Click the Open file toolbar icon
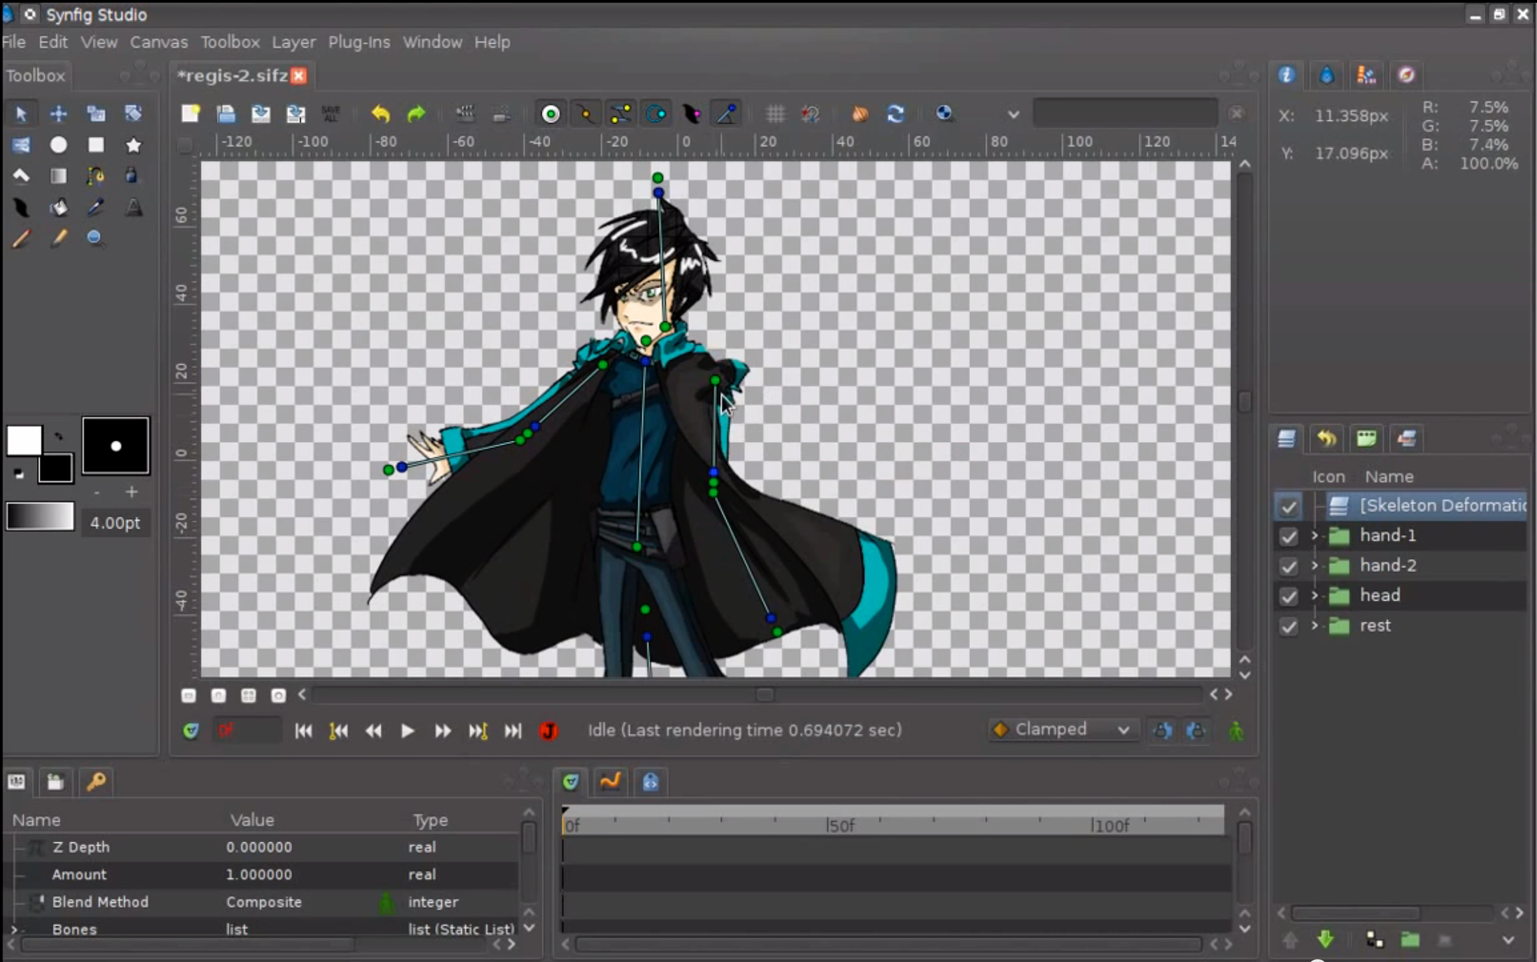The width and height of the screenshot is (1537, 962). [x=226, y=114]
